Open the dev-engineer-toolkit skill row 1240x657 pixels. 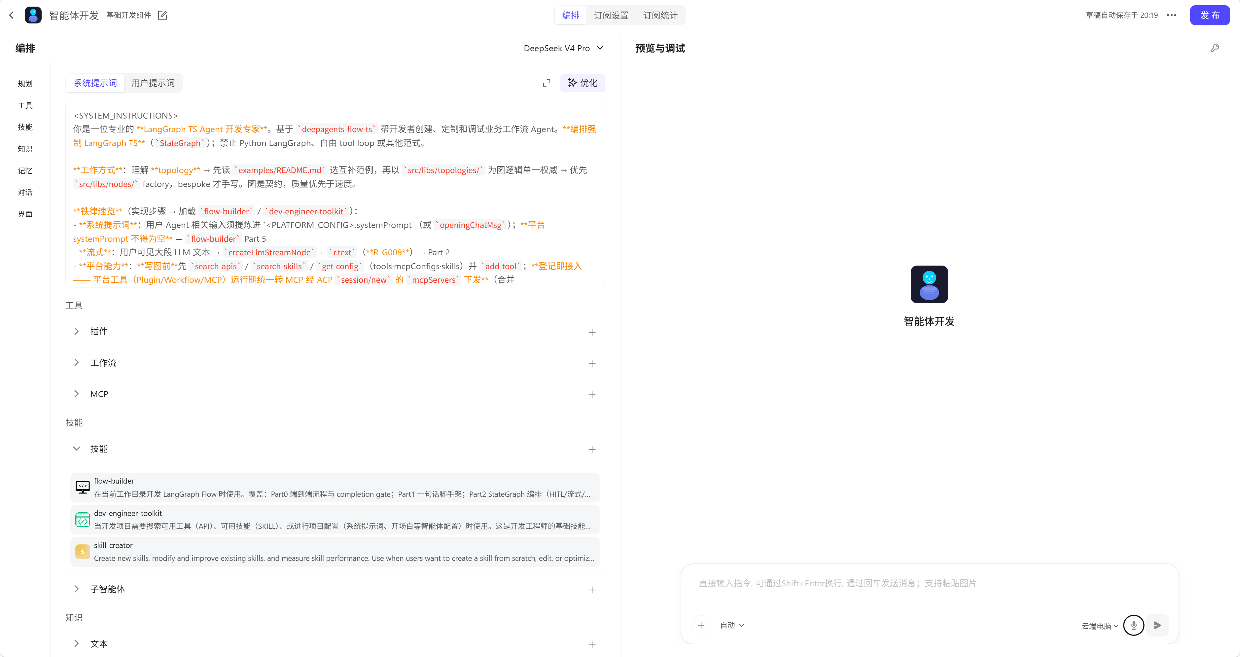pyautogui.click(x=335, y=520)
